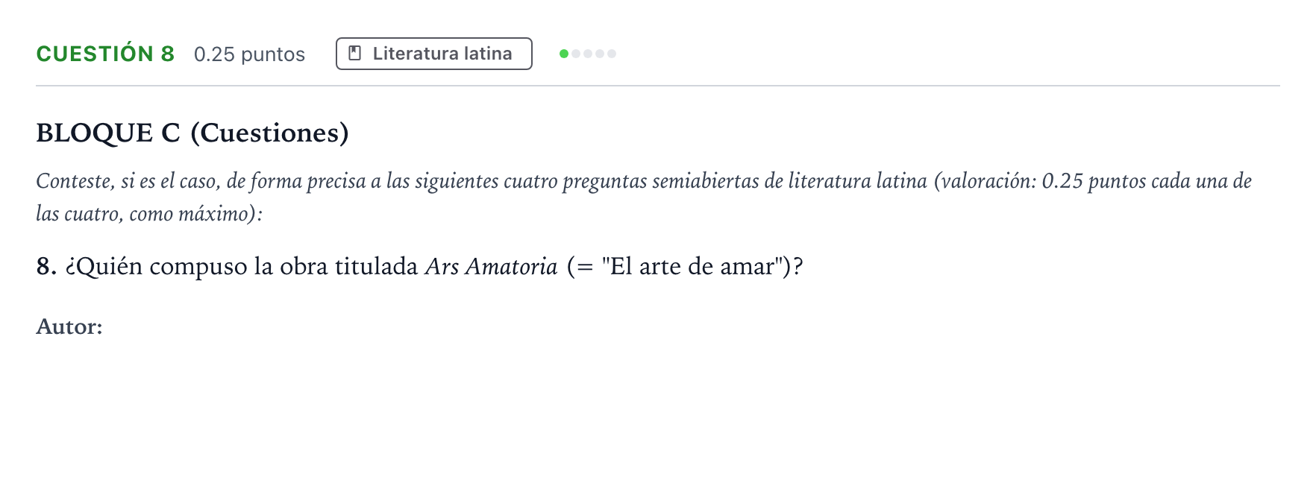Click the 0.25 puntos score label
This screenshot has height=477, width=1316.
tap(249, 54)
